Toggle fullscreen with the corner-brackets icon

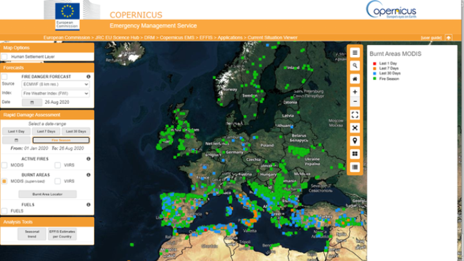(x=355, y=115)
